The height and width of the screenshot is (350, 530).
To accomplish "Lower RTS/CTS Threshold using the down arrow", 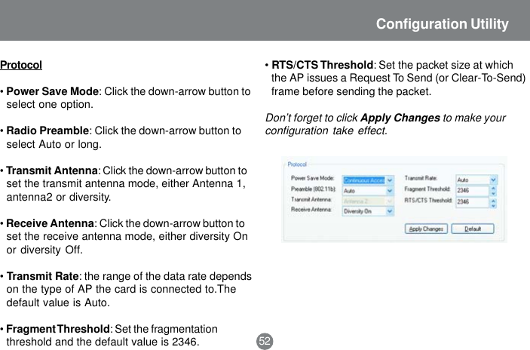I will [x=494, y=205].
